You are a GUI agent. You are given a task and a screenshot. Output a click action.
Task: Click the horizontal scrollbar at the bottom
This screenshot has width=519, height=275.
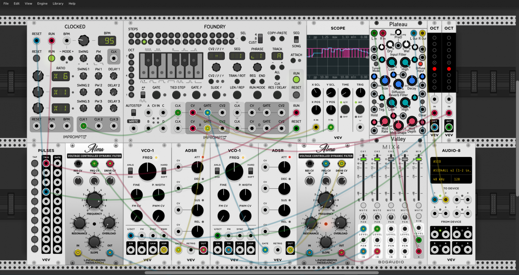coord(262,273)
